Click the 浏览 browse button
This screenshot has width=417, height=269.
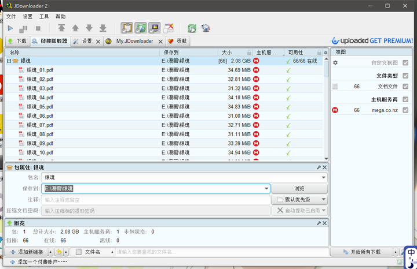299,189
